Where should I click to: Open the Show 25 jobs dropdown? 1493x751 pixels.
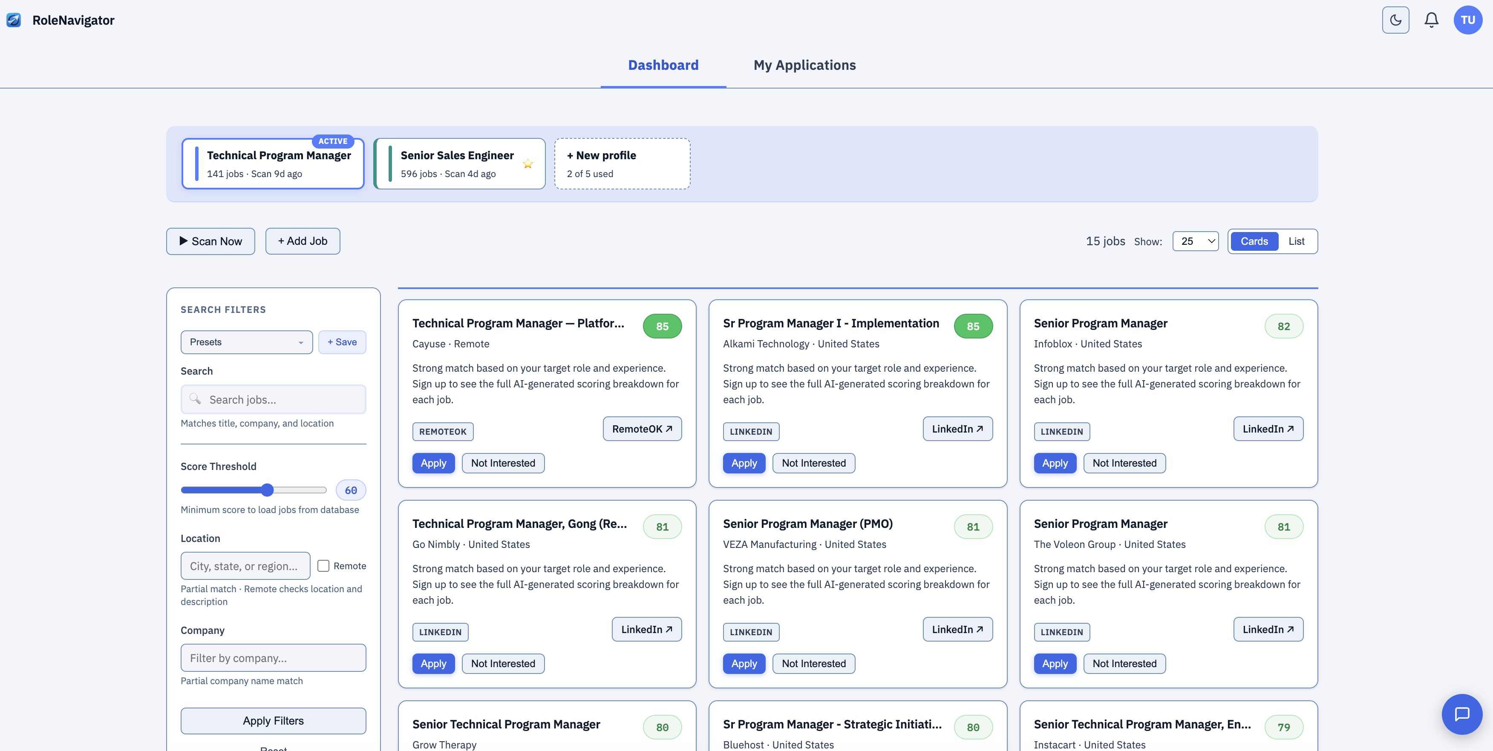[1195, 241]
